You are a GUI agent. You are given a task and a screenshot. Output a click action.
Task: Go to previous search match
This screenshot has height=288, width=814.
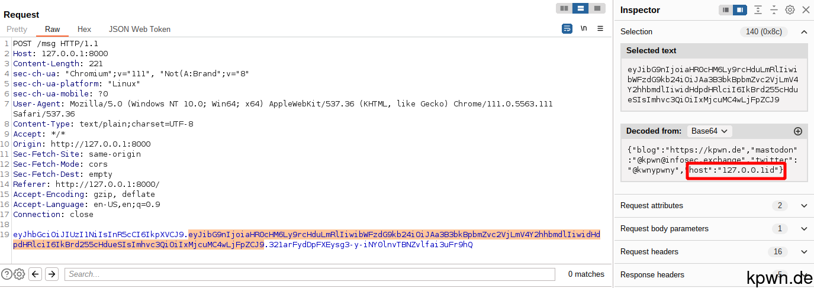tap(36, 274)
